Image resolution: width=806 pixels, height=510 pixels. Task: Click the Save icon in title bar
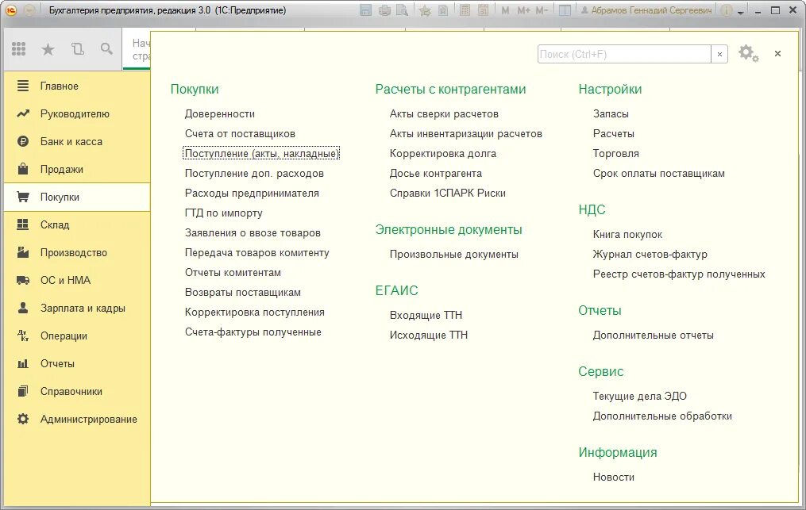point(365,10)
